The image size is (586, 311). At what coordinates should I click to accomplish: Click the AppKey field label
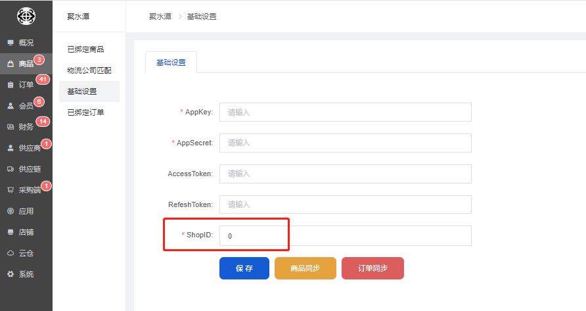(199, 112)
